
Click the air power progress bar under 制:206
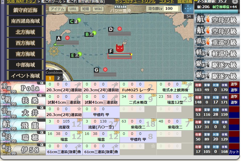coord(217,12)
